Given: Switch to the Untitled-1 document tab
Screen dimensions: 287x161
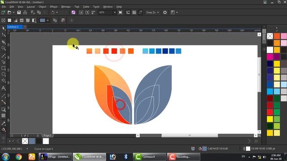Looking at the screenshot, I should (x=15, y=27).
